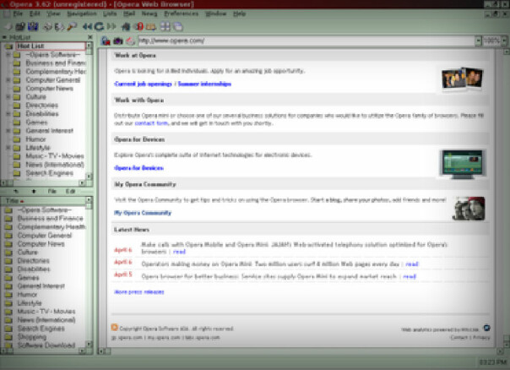Select Search Engines folder in hotlist tree
510x370 pixels.
point(50,173)
